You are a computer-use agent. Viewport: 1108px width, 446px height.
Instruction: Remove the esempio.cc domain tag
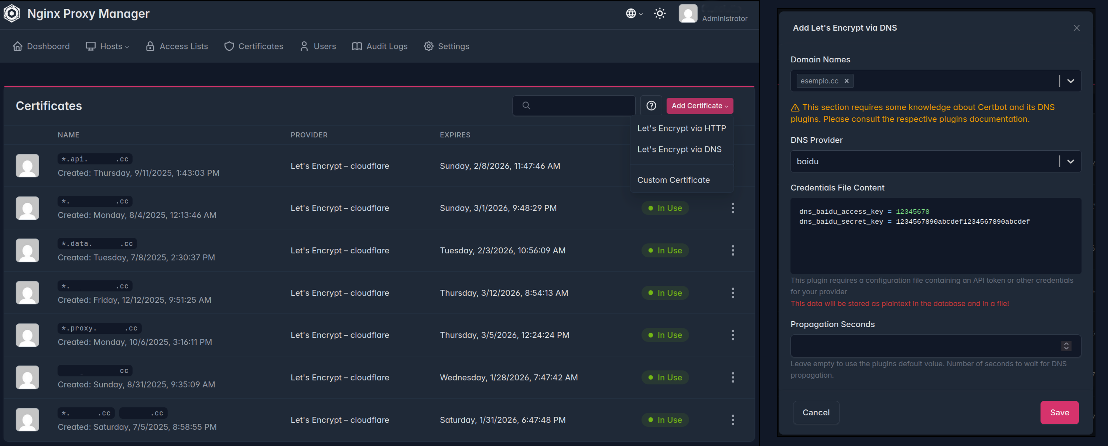point(846,81)
